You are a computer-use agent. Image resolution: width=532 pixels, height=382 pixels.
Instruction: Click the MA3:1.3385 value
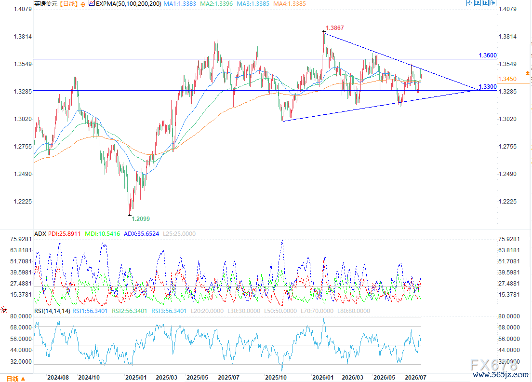253,4
